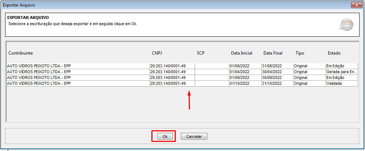Image resolution: width=365 pixels, height=151 pixels.
Task: Click the 30/09/2022 final date cell
Action: 277,78
